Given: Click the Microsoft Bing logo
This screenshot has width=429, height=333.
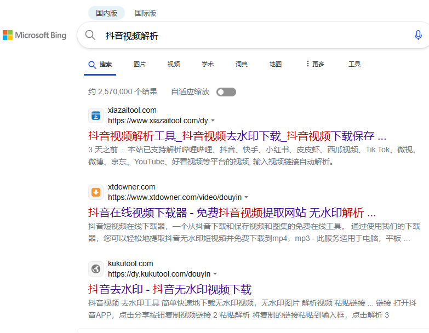Looking at the screenshot, I should click(x=35, y=35).
